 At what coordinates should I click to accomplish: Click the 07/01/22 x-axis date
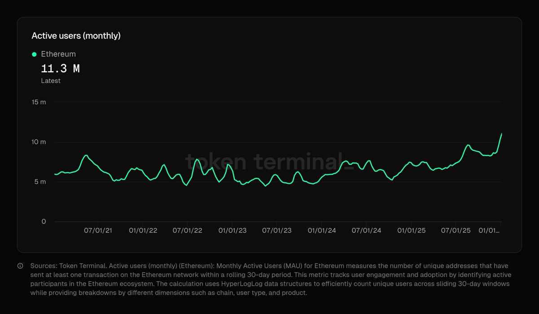(x=188, y=231)
